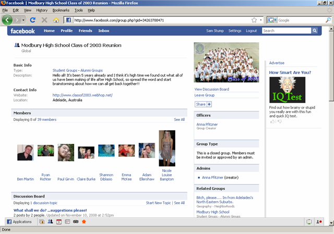The height and width of the screenshot is (234, 334).
Task: Open the IQ Test ad image
Action: point(287,90)
